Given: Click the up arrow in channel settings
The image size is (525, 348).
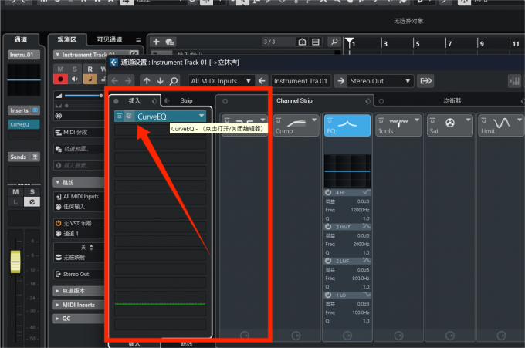Looking at the screenshot, I should (147, 81).
